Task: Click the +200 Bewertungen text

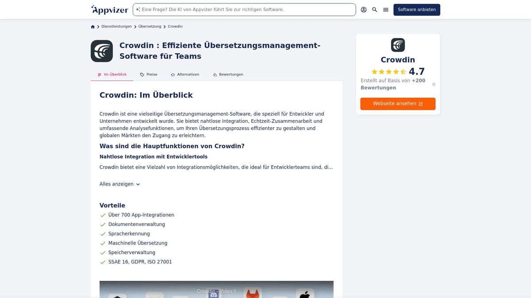Action: [393, 84]
